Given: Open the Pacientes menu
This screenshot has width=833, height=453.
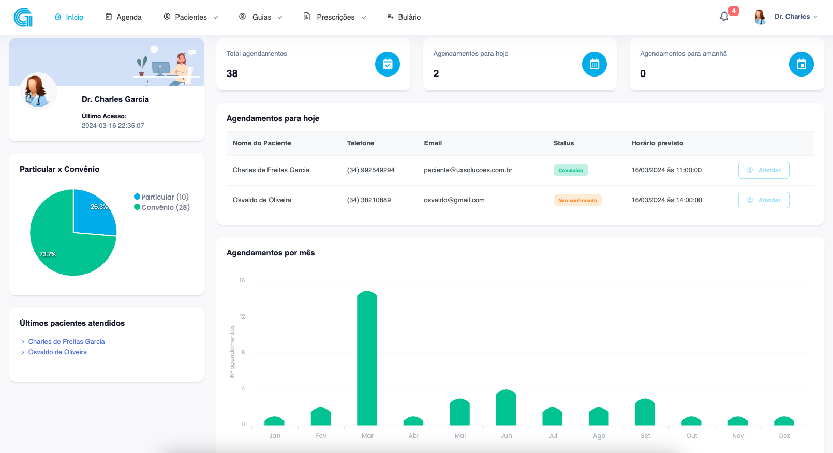Looking at the screenshot, I should [x=191, y=17].
